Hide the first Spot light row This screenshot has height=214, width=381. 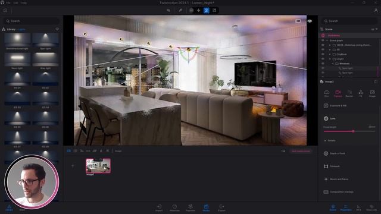[323, 68]
